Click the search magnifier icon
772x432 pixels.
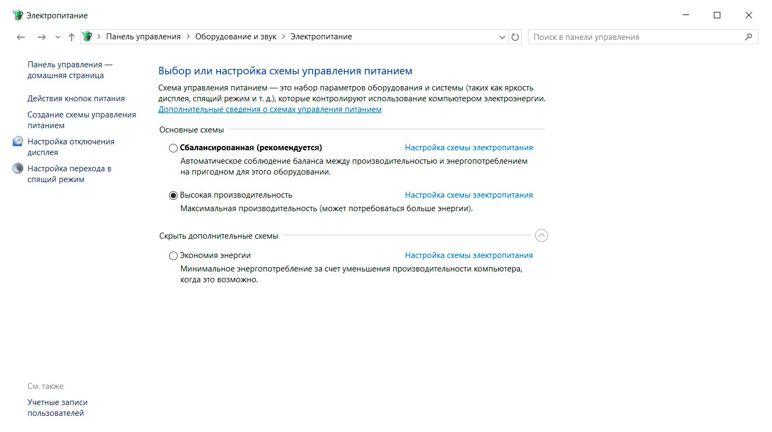pos(748,37)
